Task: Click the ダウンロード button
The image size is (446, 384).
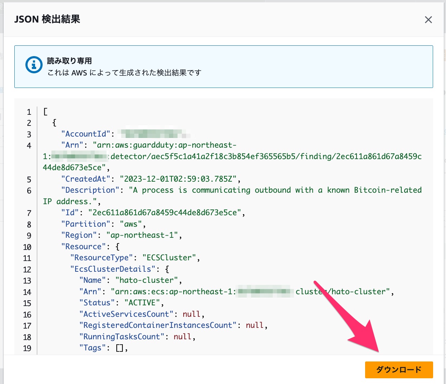Action: point(399,370)
